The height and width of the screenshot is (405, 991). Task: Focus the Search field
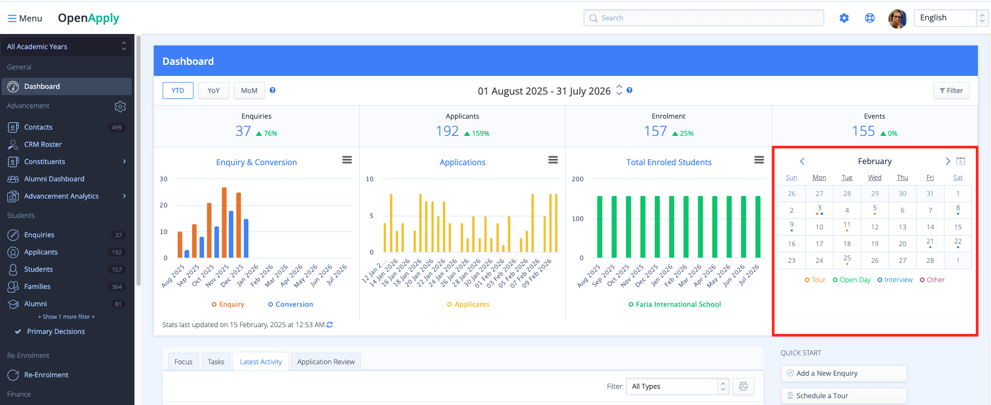click(x=703, y=18)
